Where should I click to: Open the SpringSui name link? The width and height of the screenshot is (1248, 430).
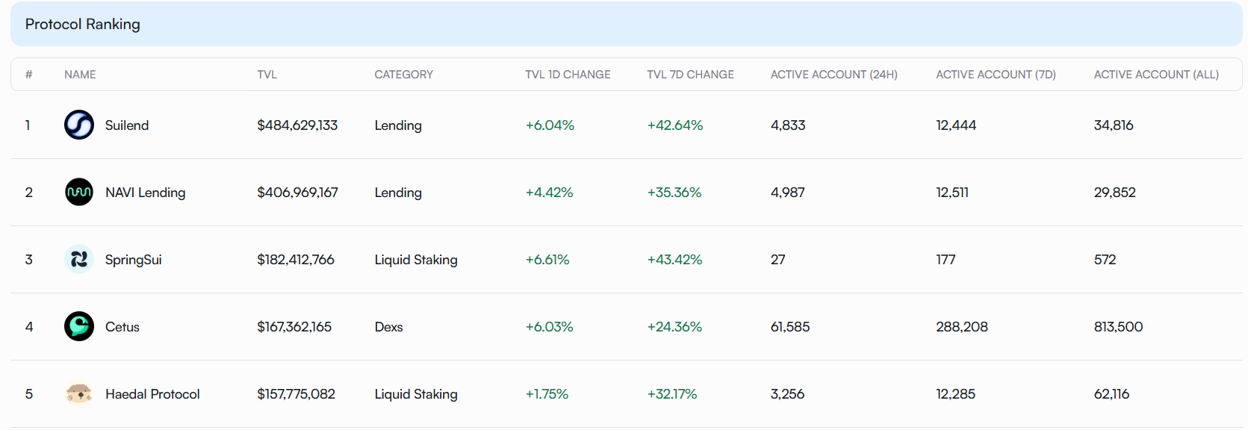[x=133, y=260]
